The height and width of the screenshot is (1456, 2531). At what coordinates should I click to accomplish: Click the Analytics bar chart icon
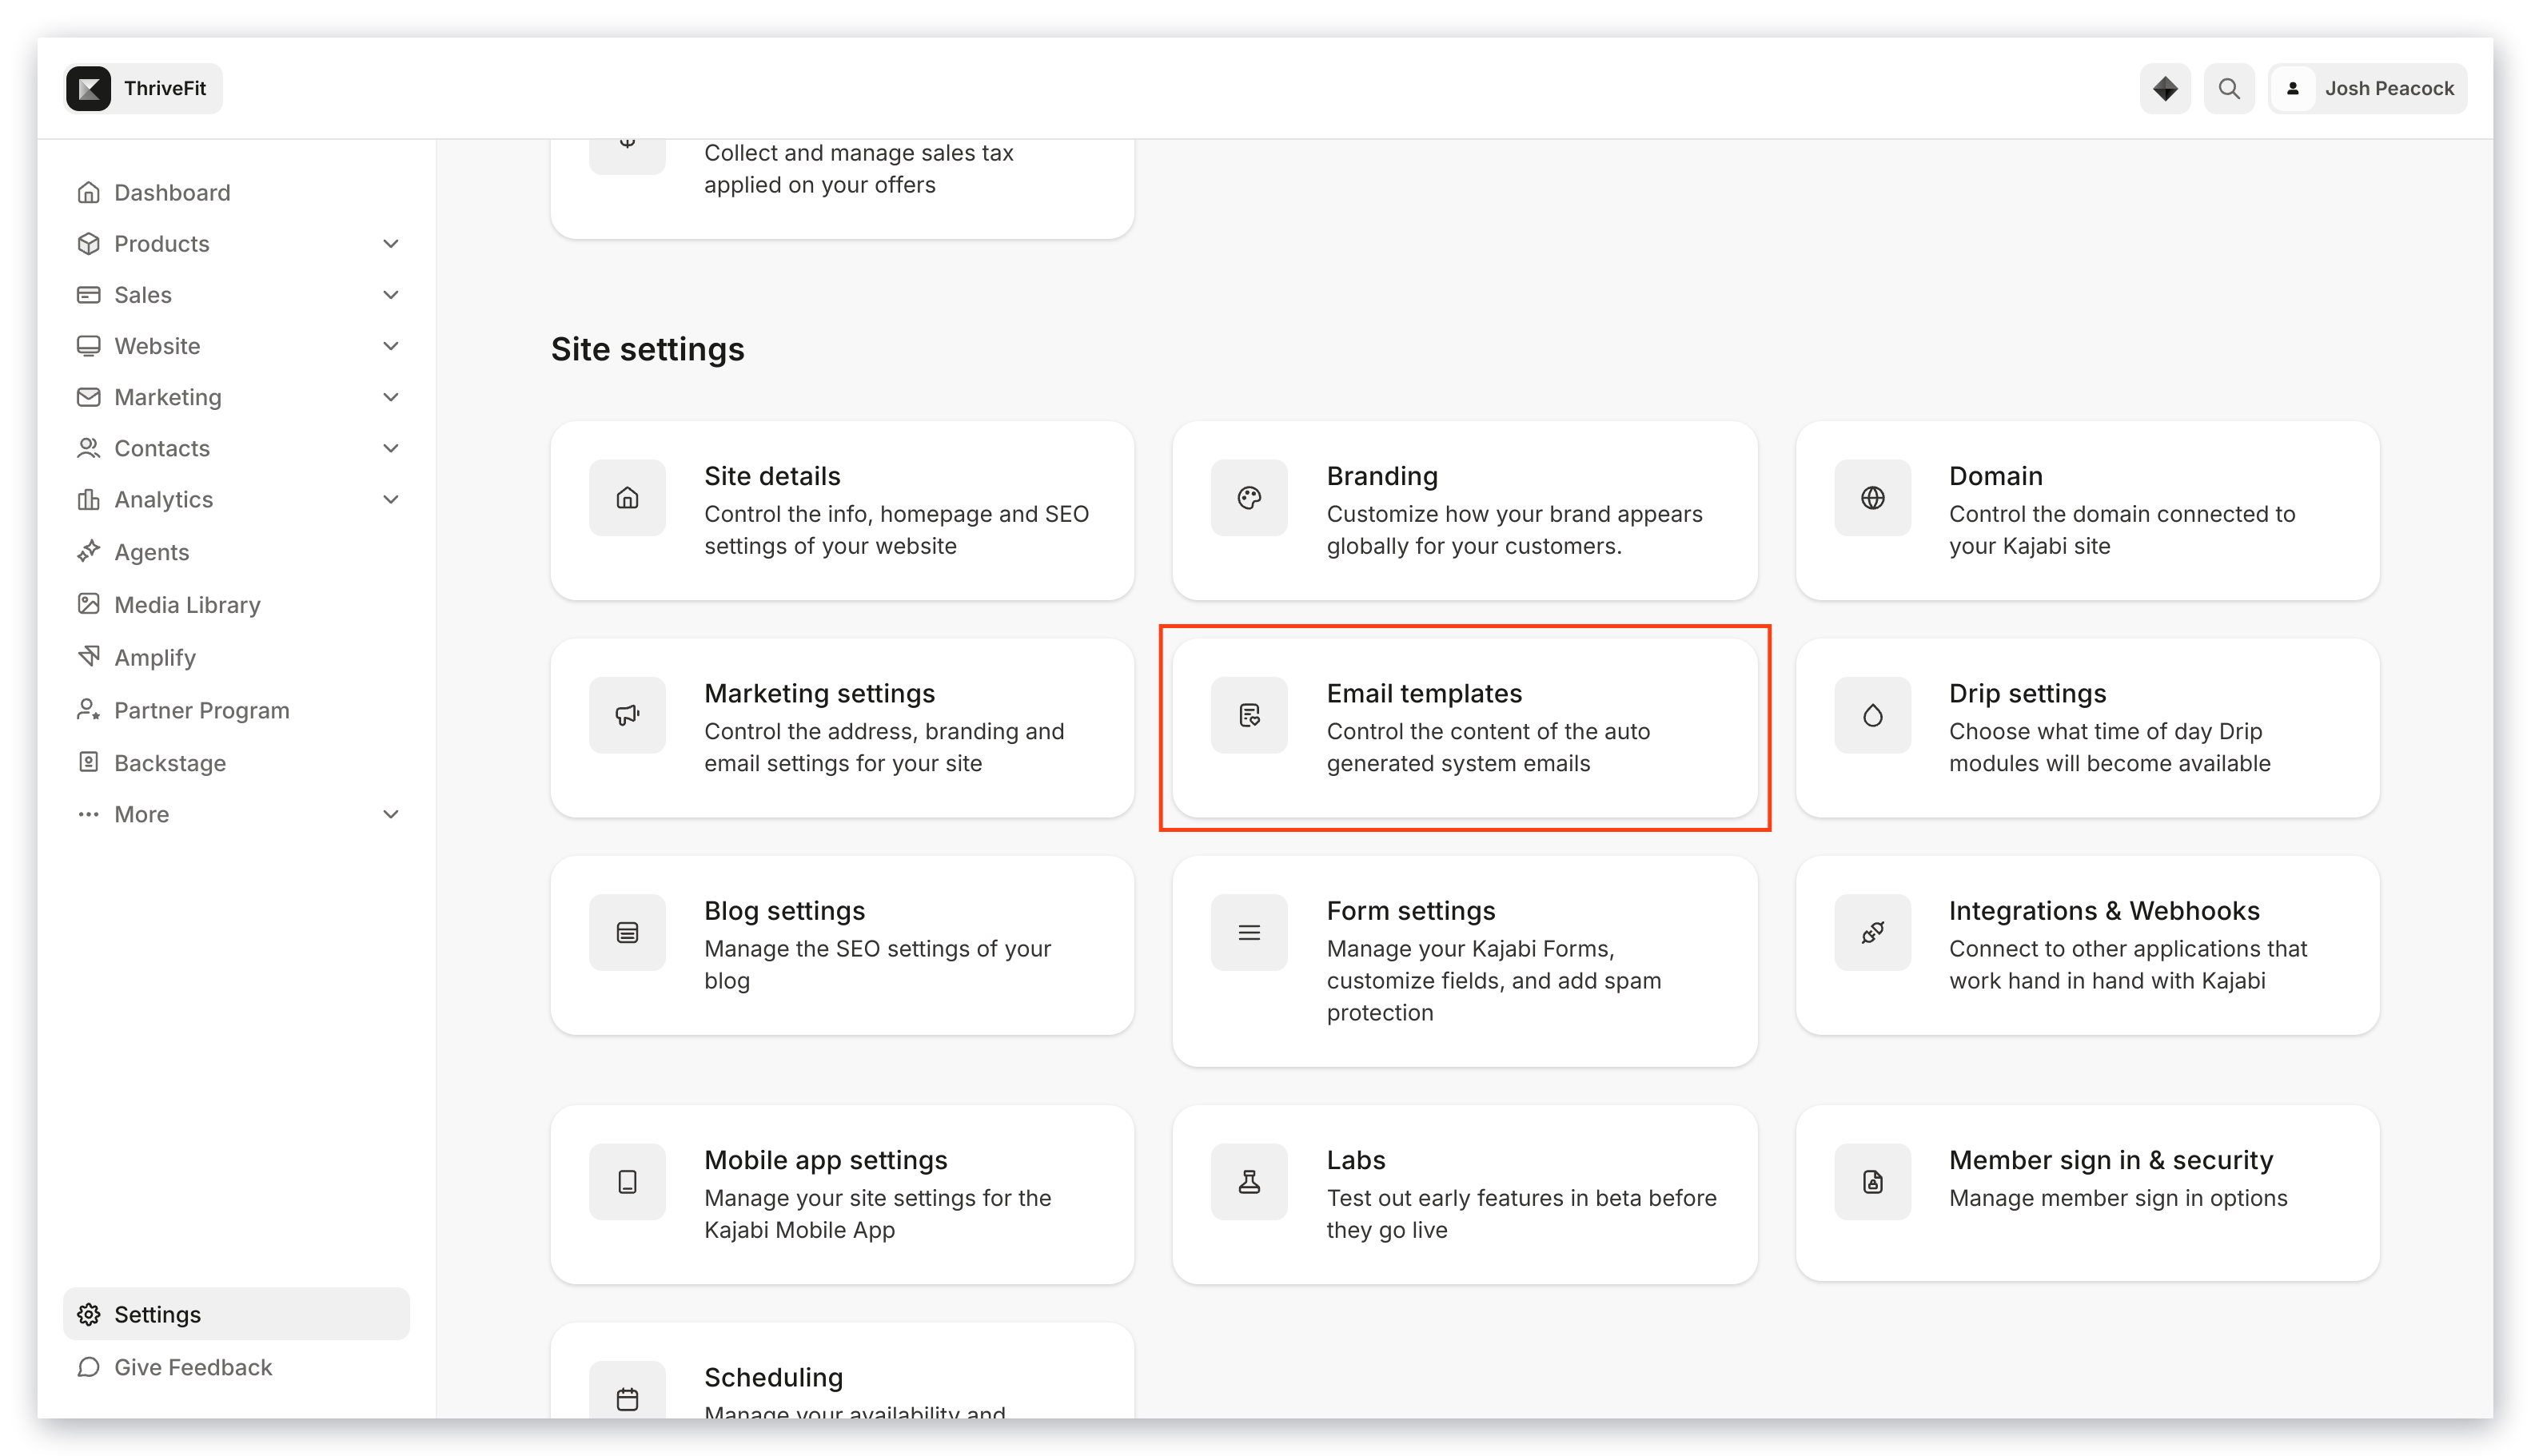pos(88,498)
